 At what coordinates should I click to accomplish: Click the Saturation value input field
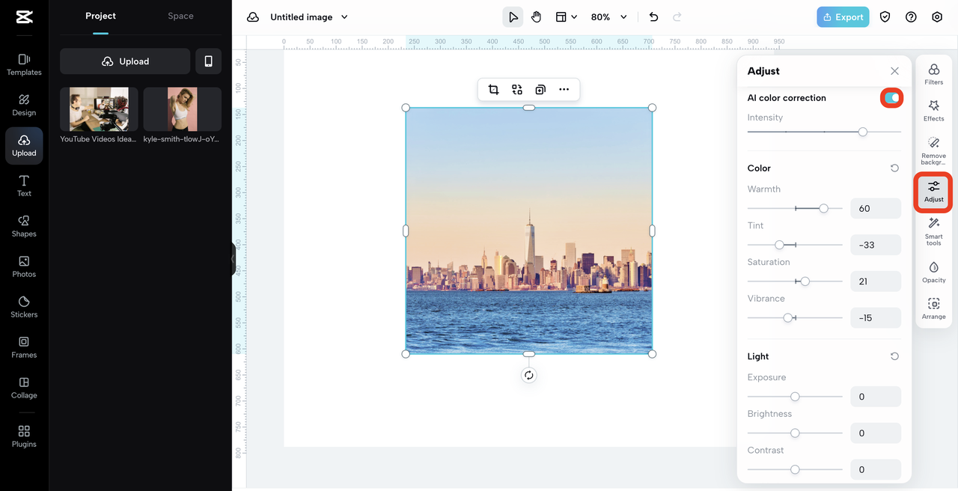click(875, 281)
